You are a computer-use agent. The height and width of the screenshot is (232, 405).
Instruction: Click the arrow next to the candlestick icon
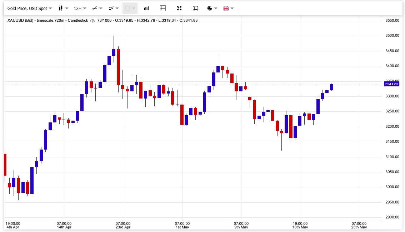click(67, 8)
